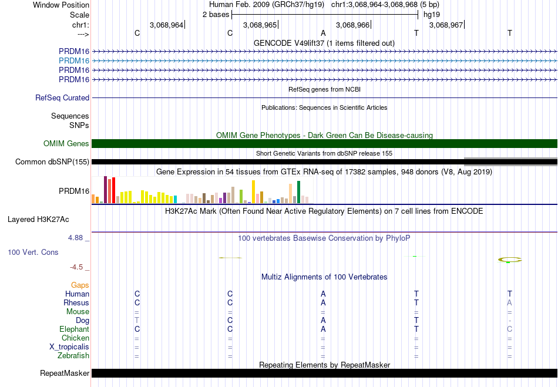Open the GENCODE V49lift37 track title
Image resolution: width=558 pixels, height=387 pixels.
pos(324,43)
